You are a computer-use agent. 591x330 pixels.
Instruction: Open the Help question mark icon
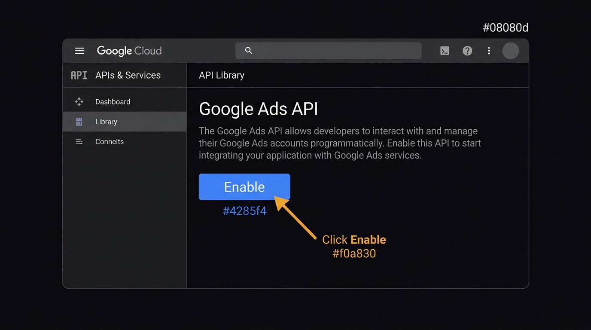(467, 51)
